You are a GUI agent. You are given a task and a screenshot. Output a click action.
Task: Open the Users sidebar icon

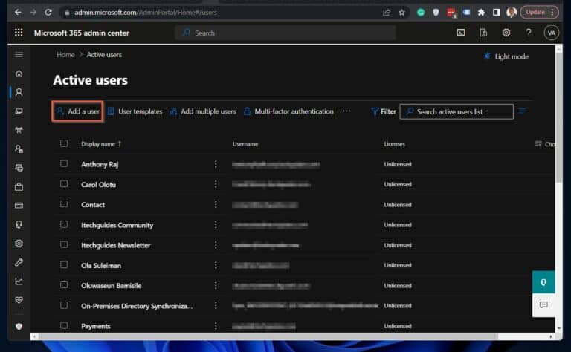tap(19, 92)
